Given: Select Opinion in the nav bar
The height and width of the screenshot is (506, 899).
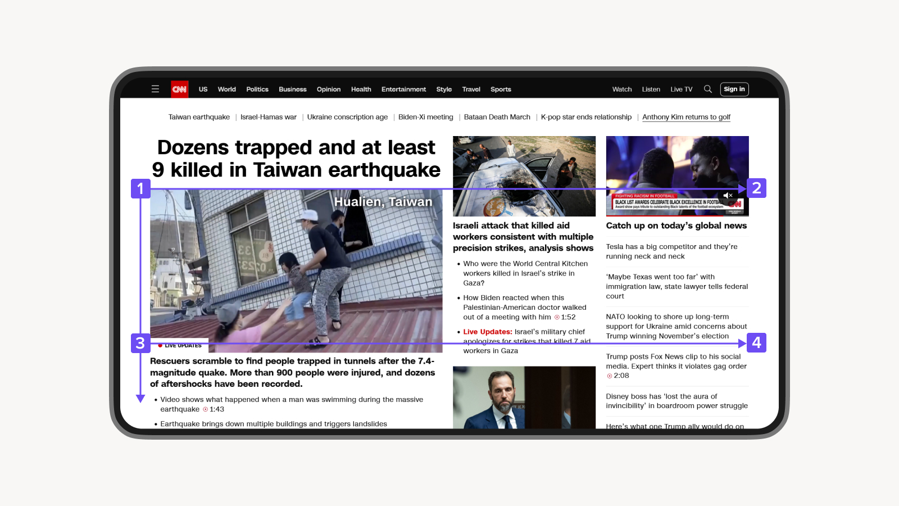Looking at the screenshot, I should coord(329,89).
